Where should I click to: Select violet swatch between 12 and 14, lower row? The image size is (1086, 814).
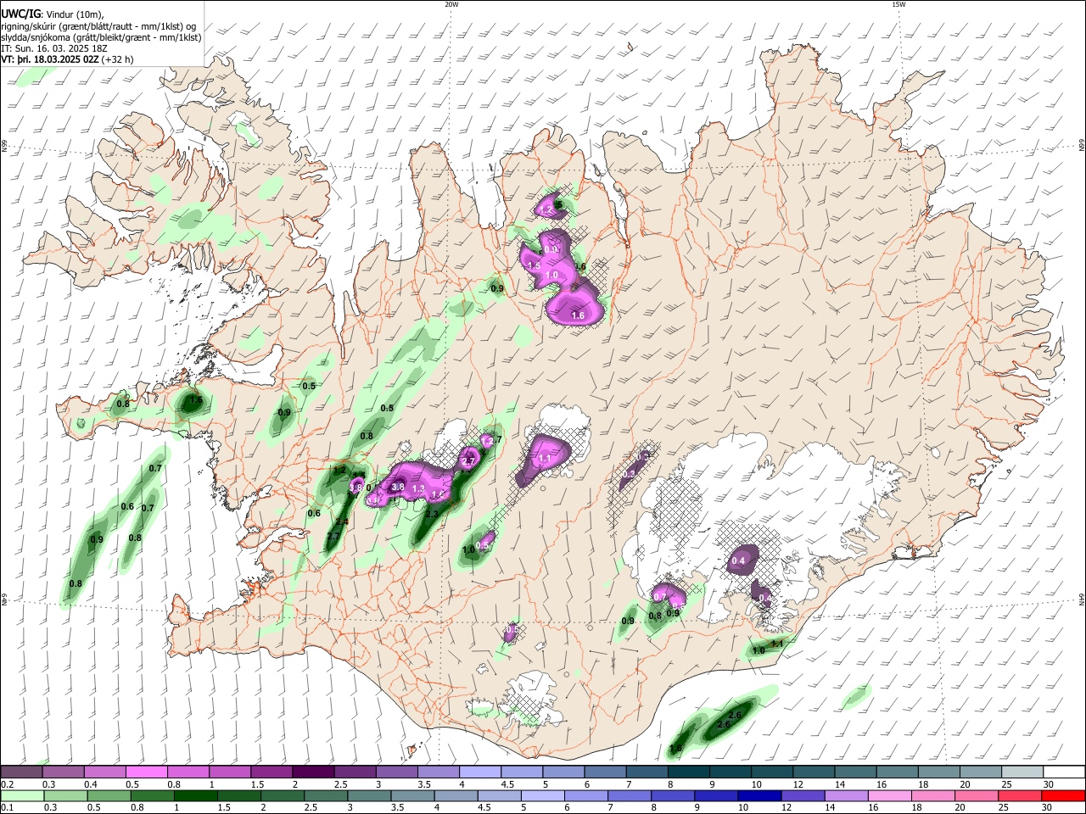click(803, 796)
